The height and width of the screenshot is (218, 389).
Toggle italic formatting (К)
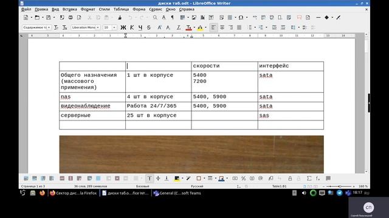132,27
